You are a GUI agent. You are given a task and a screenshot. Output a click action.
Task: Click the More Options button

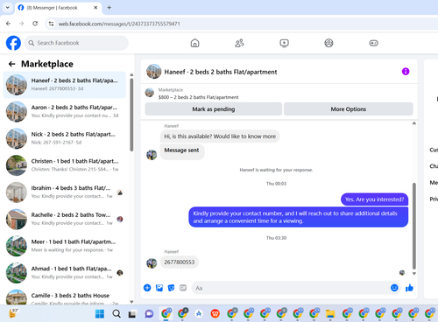pyautogui.click(x=349, y=109)
